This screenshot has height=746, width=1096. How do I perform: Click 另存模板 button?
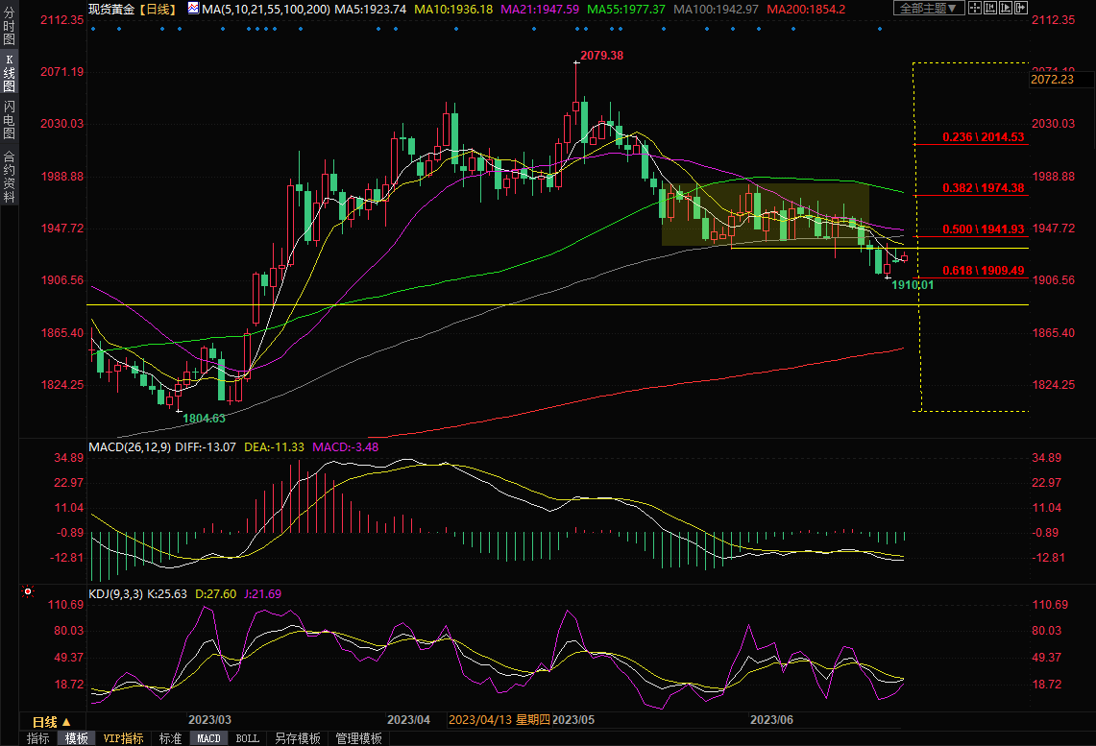click(x=297, y=738)
